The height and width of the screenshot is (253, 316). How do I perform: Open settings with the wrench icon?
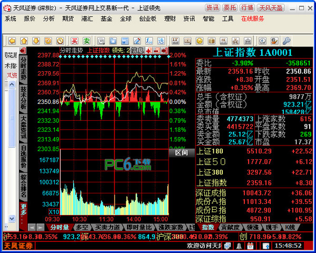287,41
